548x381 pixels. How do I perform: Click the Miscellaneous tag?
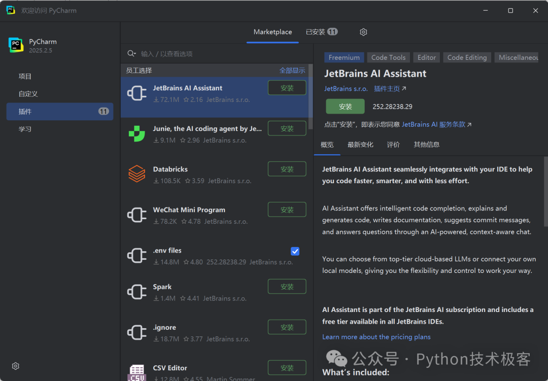(x=517, y=57)
